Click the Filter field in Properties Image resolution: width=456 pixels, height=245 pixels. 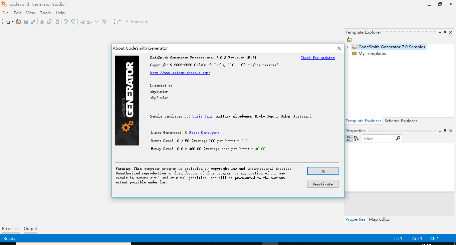tap(378, 138)
